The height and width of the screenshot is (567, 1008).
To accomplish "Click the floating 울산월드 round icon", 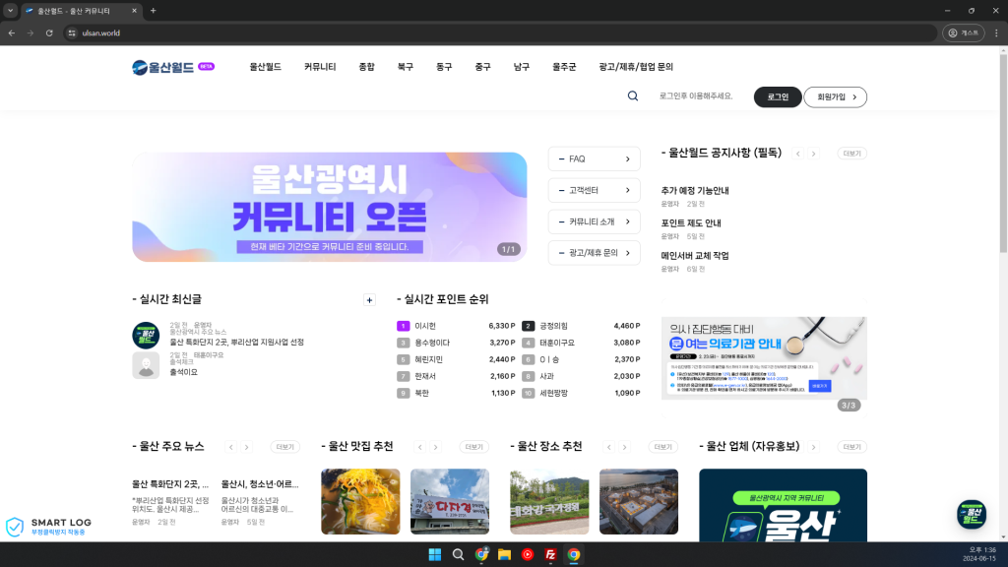I will coord(972,514).
